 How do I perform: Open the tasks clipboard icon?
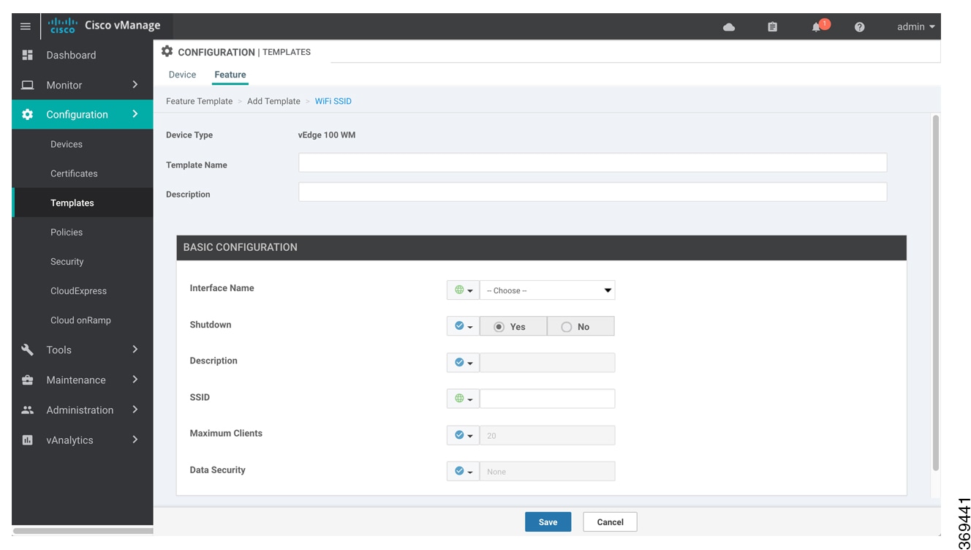pos(772,27)
